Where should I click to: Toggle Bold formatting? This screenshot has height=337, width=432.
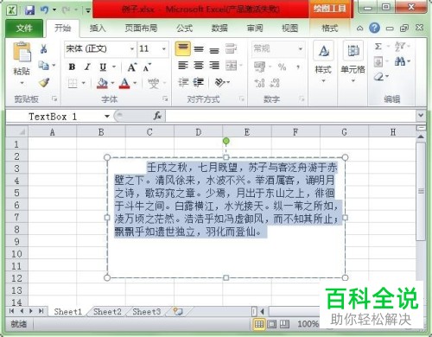pyautogui.click(x=72, y=67)
